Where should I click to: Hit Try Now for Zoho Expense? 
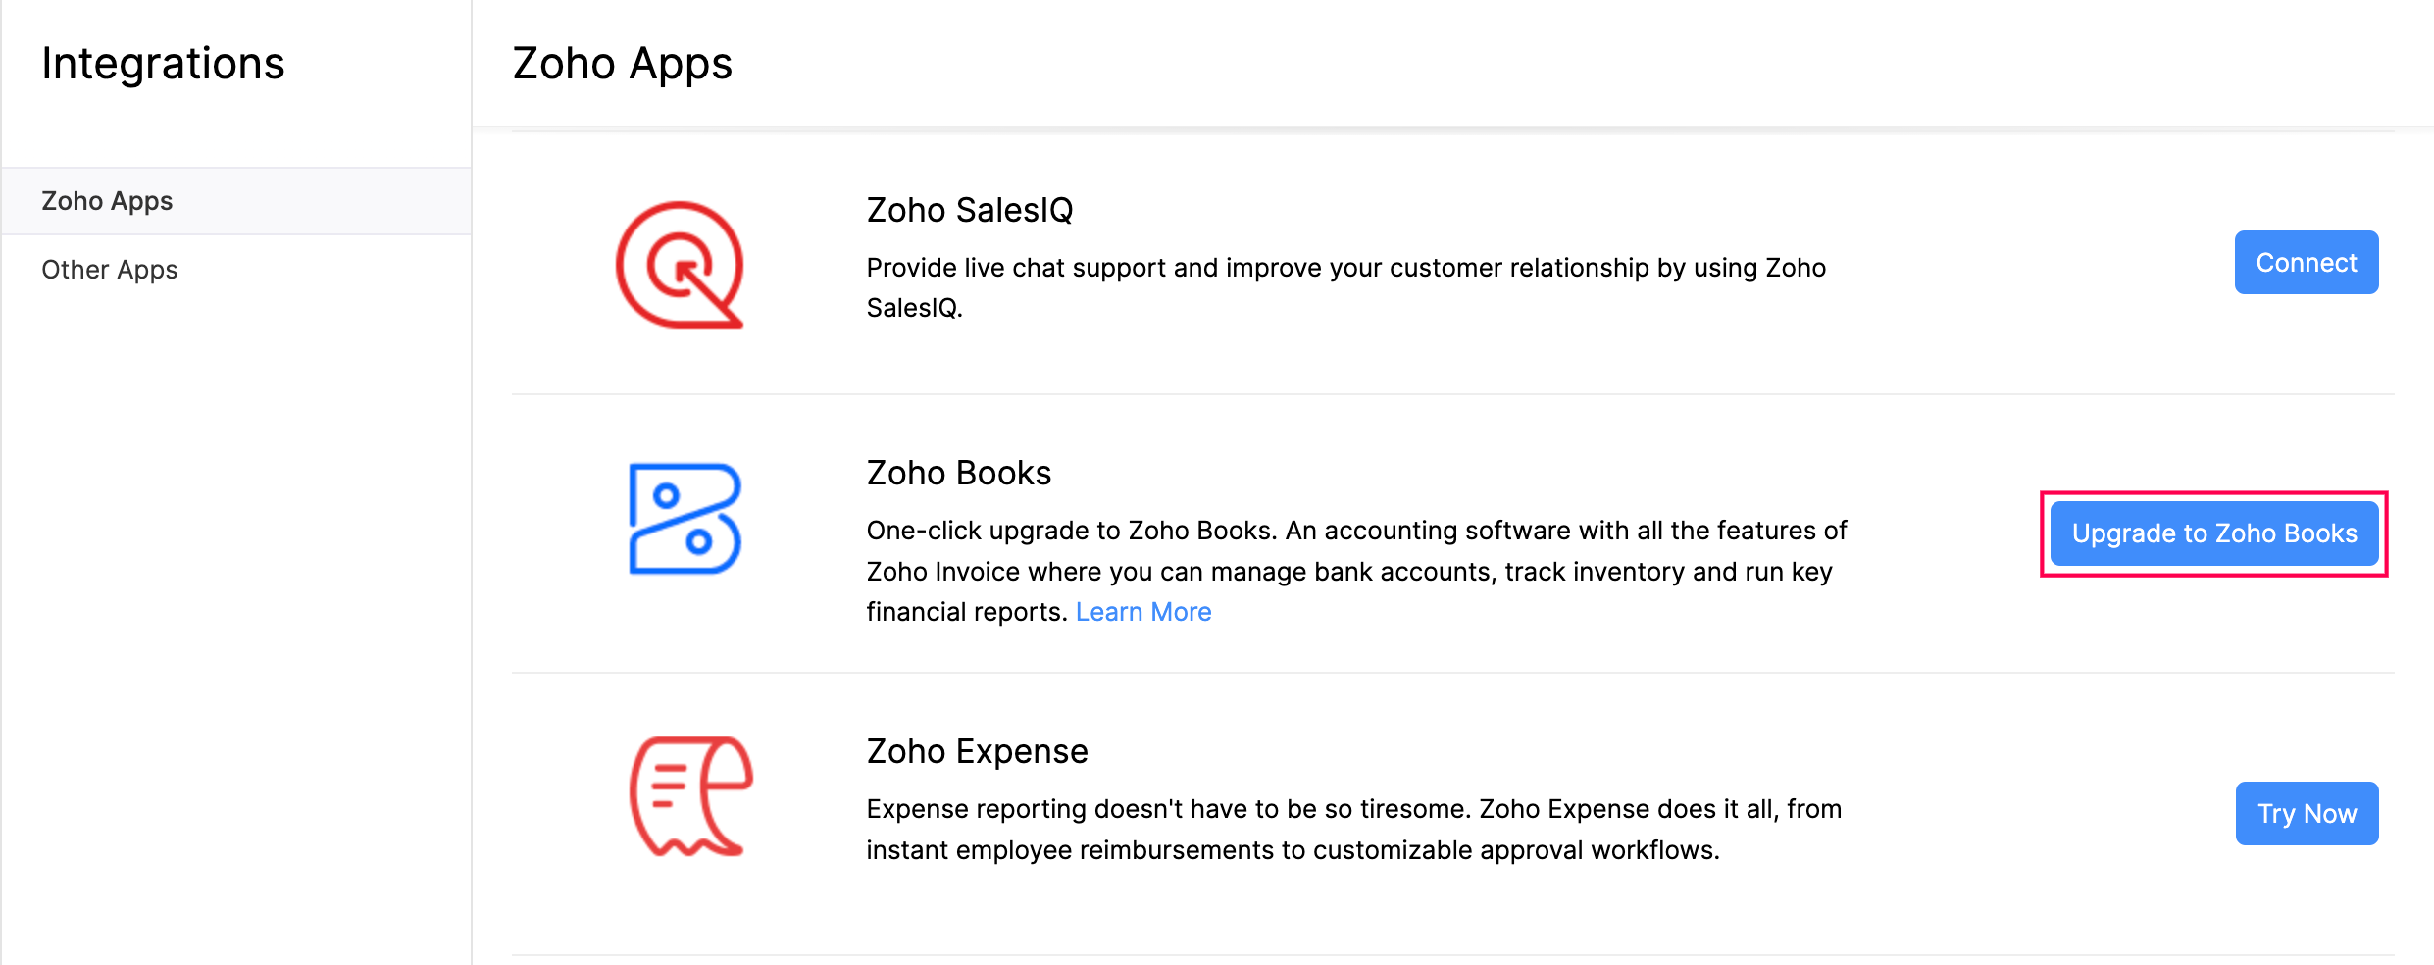tap(2307, 813)
